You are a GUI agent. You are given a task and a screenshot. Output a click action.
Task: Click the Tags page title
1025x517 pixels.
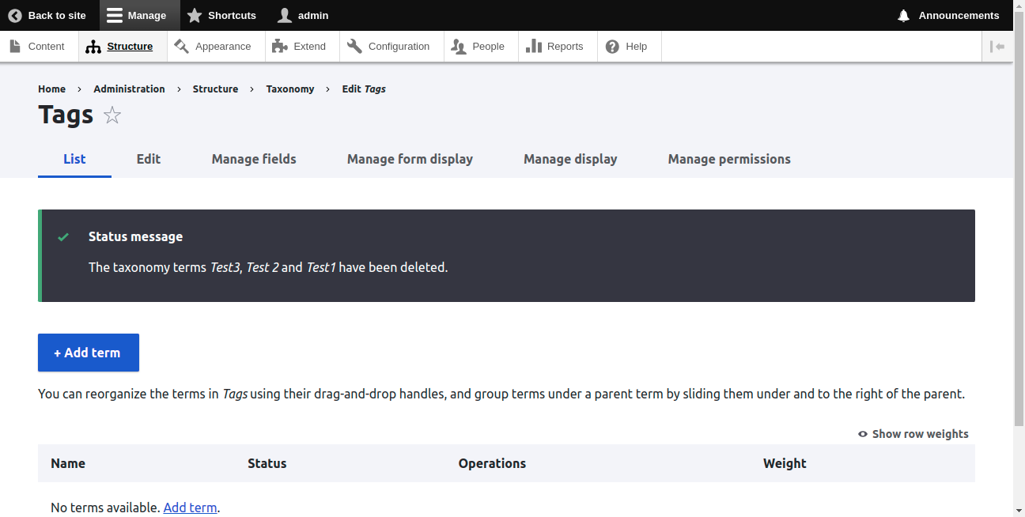[66, 115]
